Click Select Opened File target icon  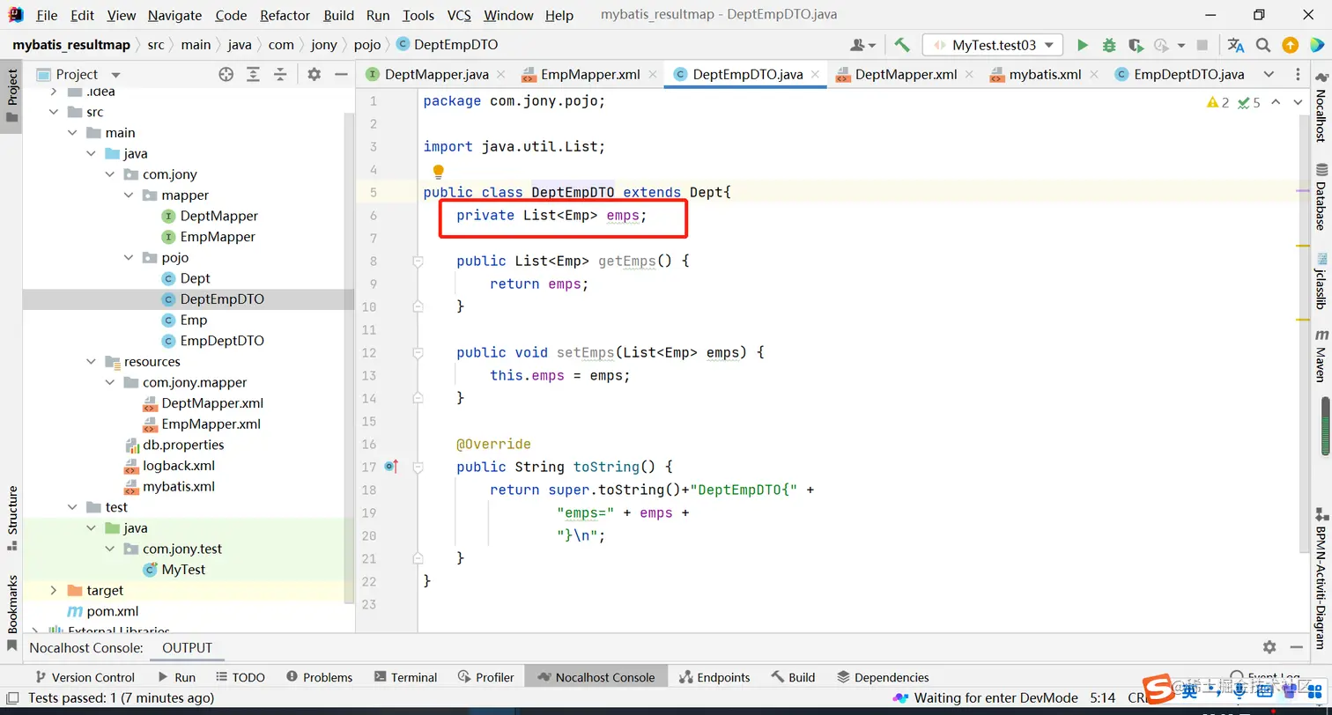pos(226,75)
